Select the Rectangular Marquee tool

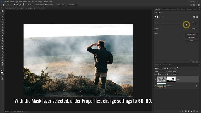pos(2,13)
